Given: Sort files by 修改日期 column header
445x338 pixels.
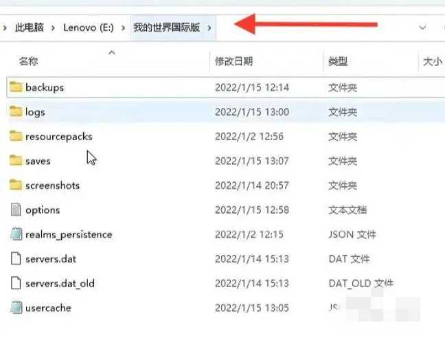Looking at the screenshot, I should [x=234, y=61].
